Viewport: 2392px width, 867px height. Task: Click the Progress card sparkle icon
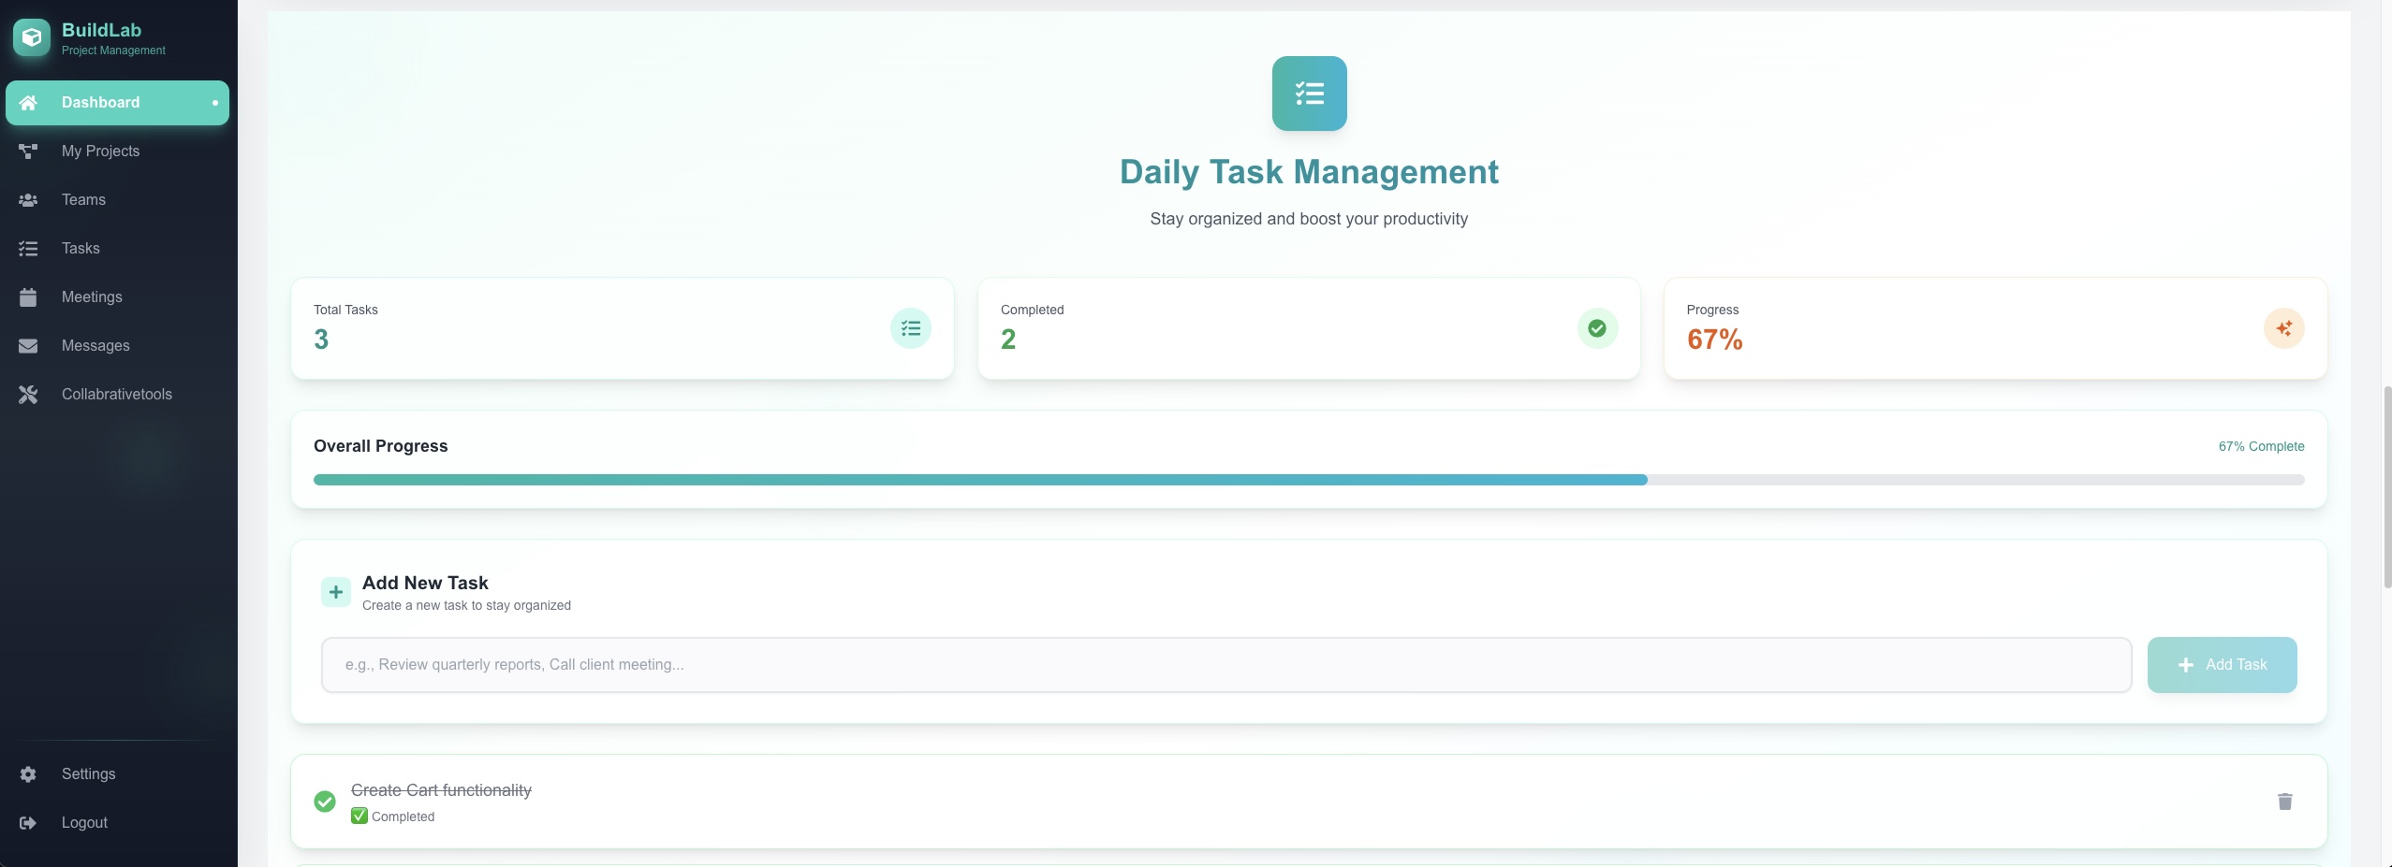[x=2283, y=328]
